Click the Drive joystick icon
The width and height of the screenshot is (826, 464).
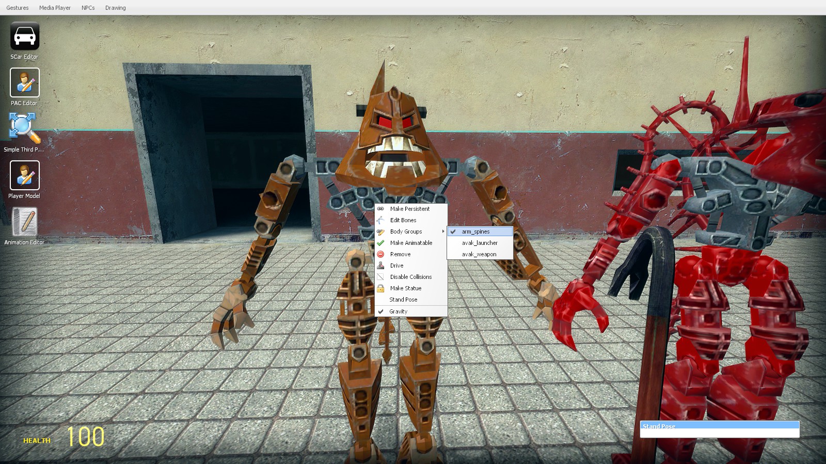(380, 266)
